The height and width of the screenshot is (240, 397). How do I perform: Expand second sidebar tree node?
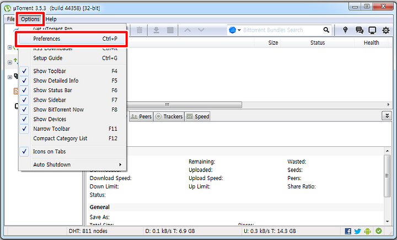[9, 62]
